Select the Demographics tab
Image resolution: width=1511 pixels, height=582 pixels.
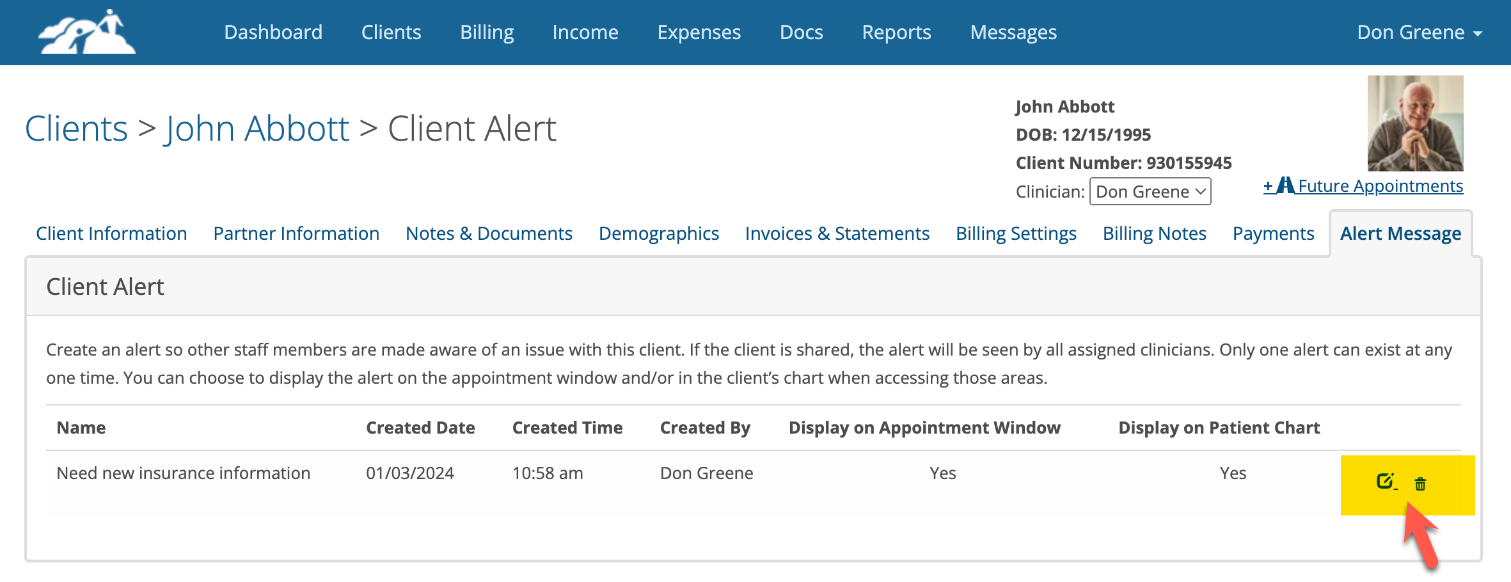(x=659, y=233)
